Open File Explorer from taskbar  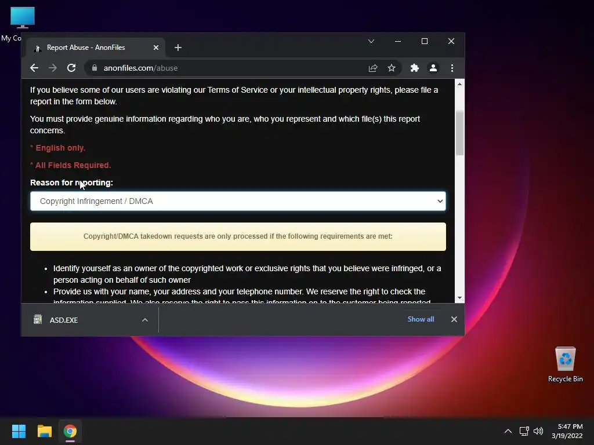pyautogui.click(x=44, y=431)
